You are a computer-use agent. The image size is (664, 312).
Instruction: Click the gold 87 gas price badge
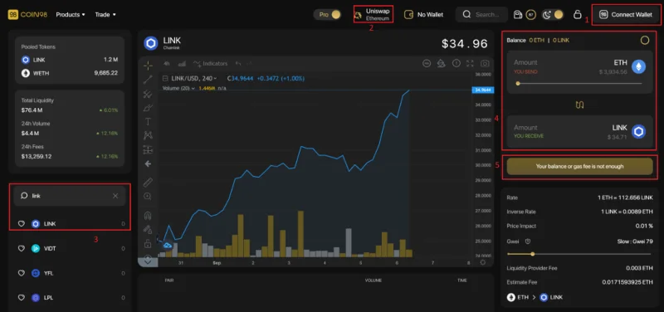[x=530, y=14]
